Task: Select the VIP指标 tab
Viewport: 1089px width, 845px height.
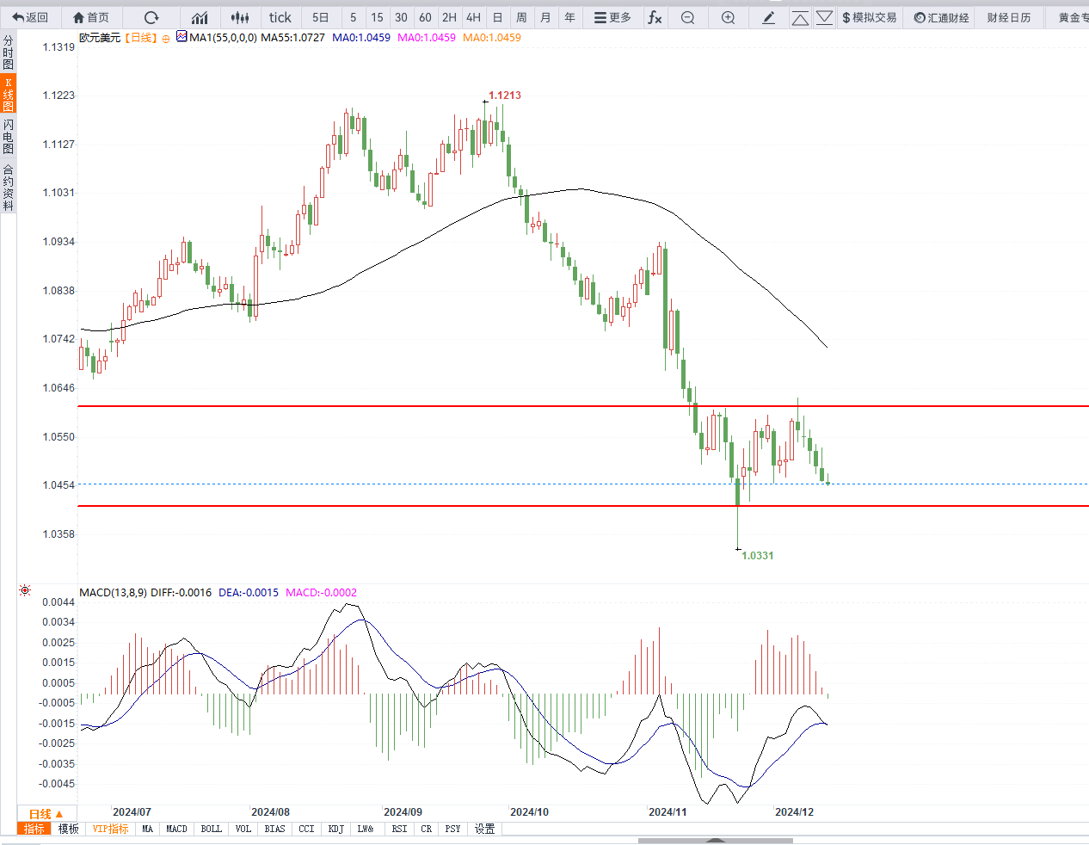Action: click(110, 829)
